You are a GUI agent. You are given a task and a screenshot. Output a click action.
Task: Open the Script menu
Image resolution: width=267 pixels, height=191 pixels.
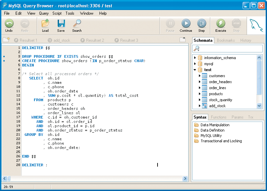coord(57,13)
